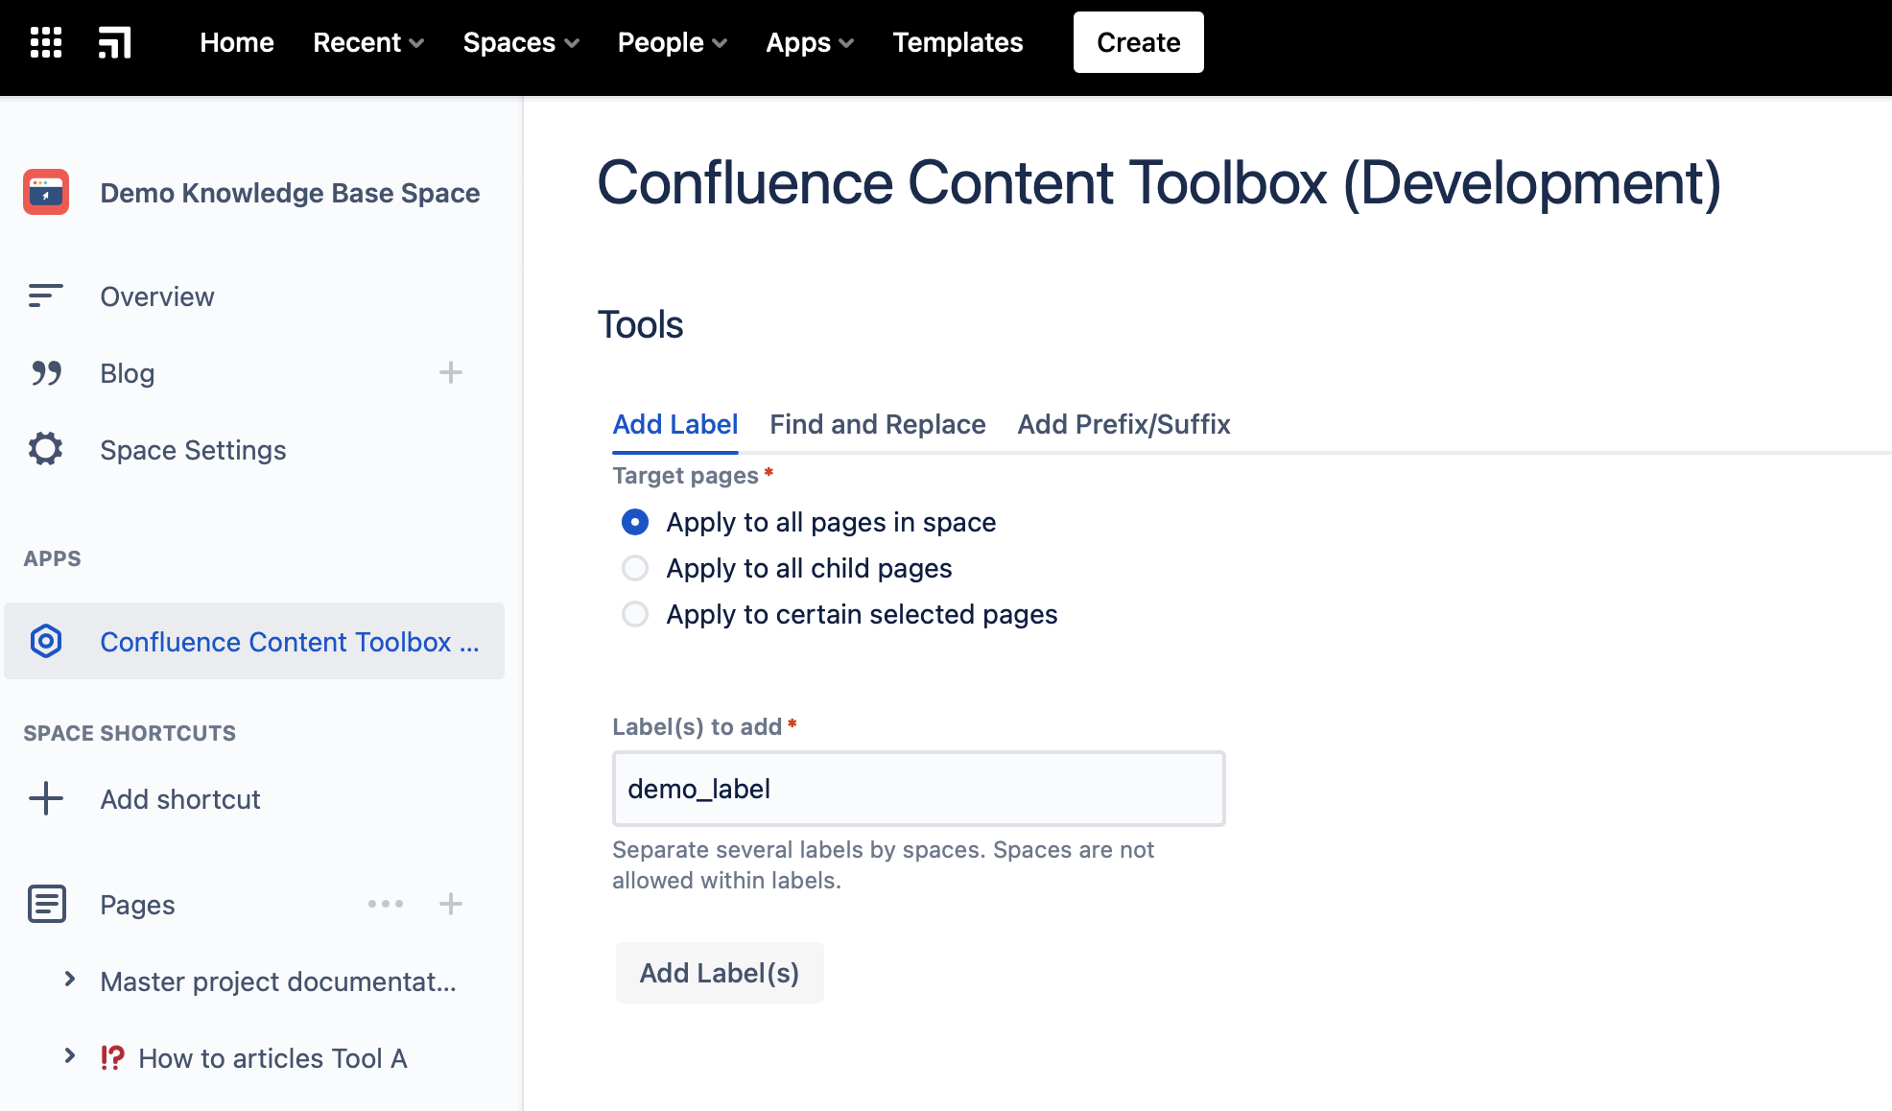Screen dimensions: 1892x1111
Task: Select Apply to certain selected pages
Action: click(x=635, y=614)
